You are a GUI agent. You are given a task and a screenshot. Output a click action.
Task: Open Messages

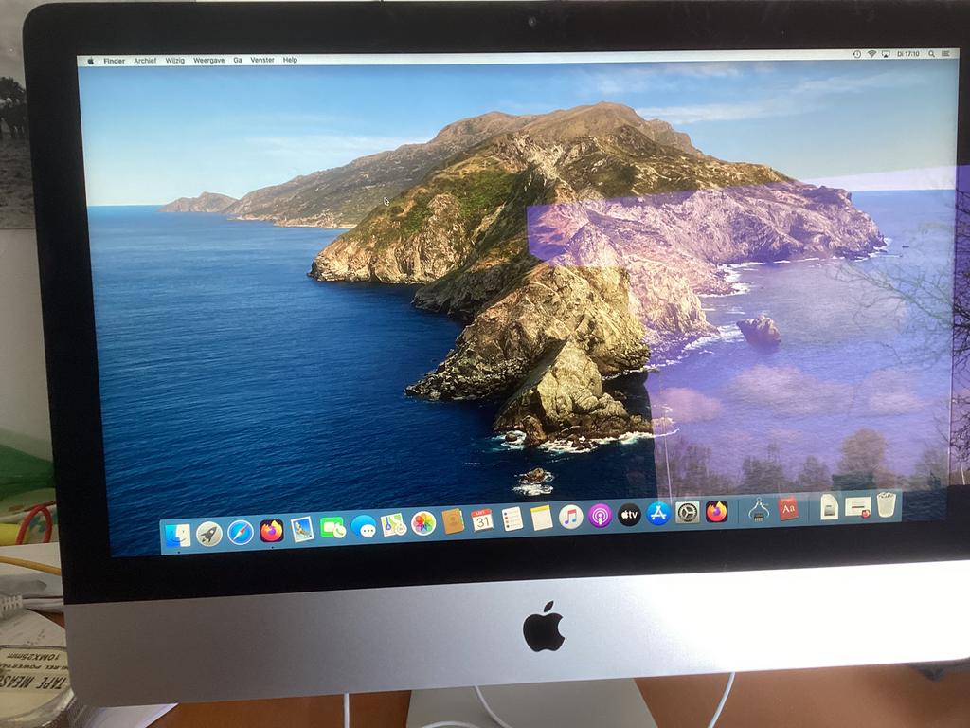click(363, 527)
